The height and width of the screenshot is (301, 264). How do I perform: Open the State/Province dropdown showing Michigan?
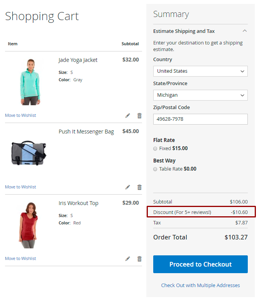point(200,95)
